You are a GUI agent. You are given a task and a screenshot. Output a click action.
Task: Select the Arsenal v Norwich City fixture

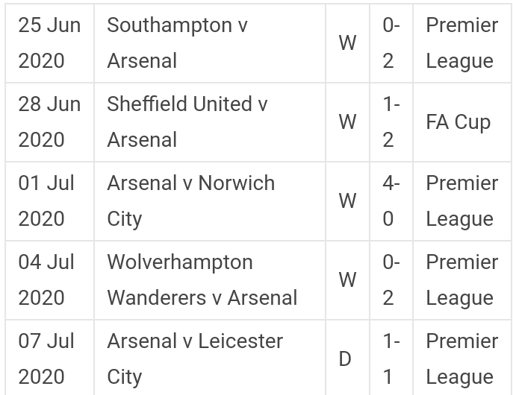click(190, 201)
